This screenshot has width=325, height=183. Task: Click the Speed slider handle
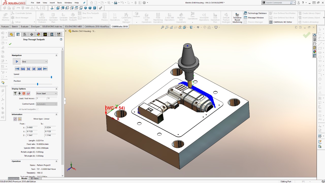[52, 77]
